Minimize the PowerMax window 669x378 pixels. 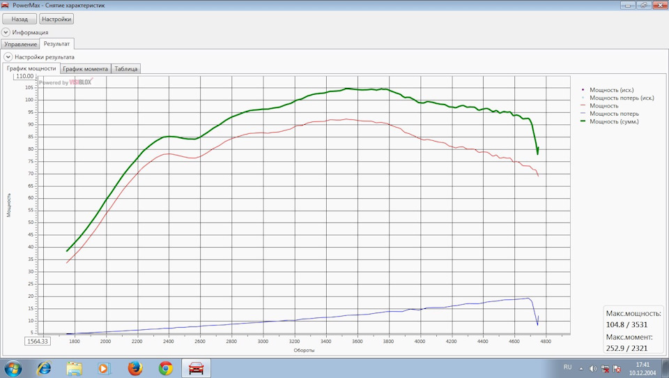pos(628,5)
